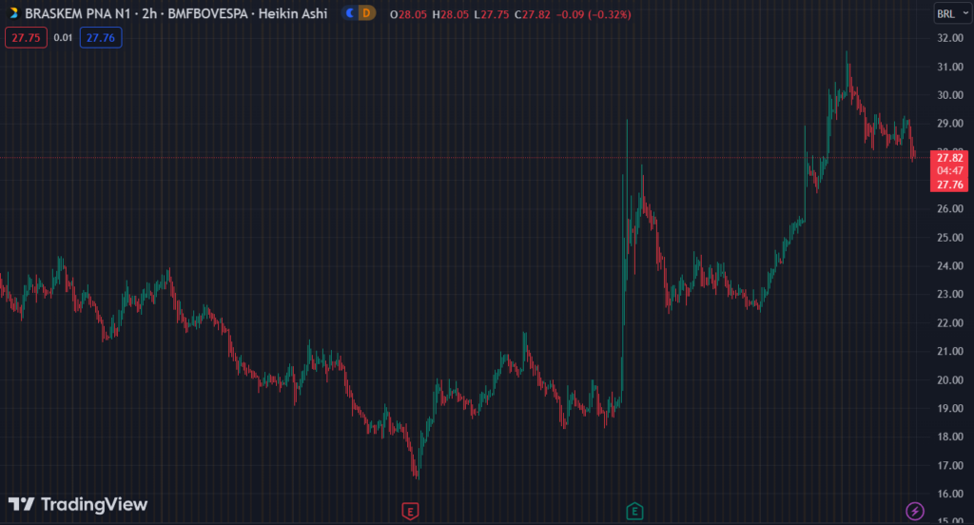The width and height of the screenshot is (974, 525).
Task: Click the purple lightning bolt event icon
Action: (914, 512)
